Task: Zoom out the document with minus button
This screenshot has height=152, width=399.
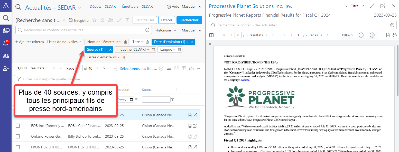Action: pos(361,35)
